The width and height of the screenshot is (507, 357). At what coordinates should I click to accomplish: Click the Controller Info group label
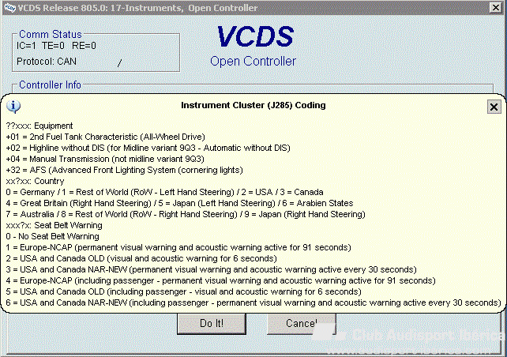(51, 85)
